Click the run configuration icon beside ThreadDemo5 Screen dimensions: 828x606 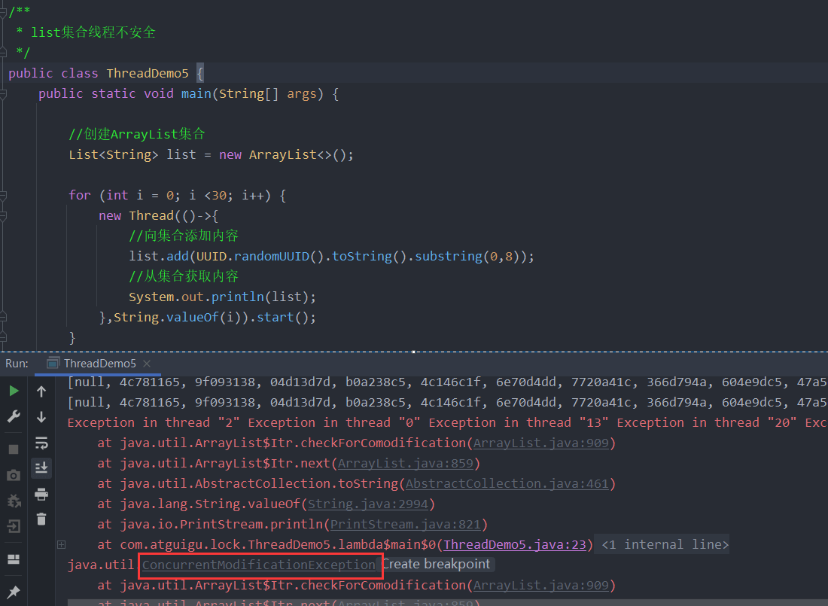(x=53, y=363)
